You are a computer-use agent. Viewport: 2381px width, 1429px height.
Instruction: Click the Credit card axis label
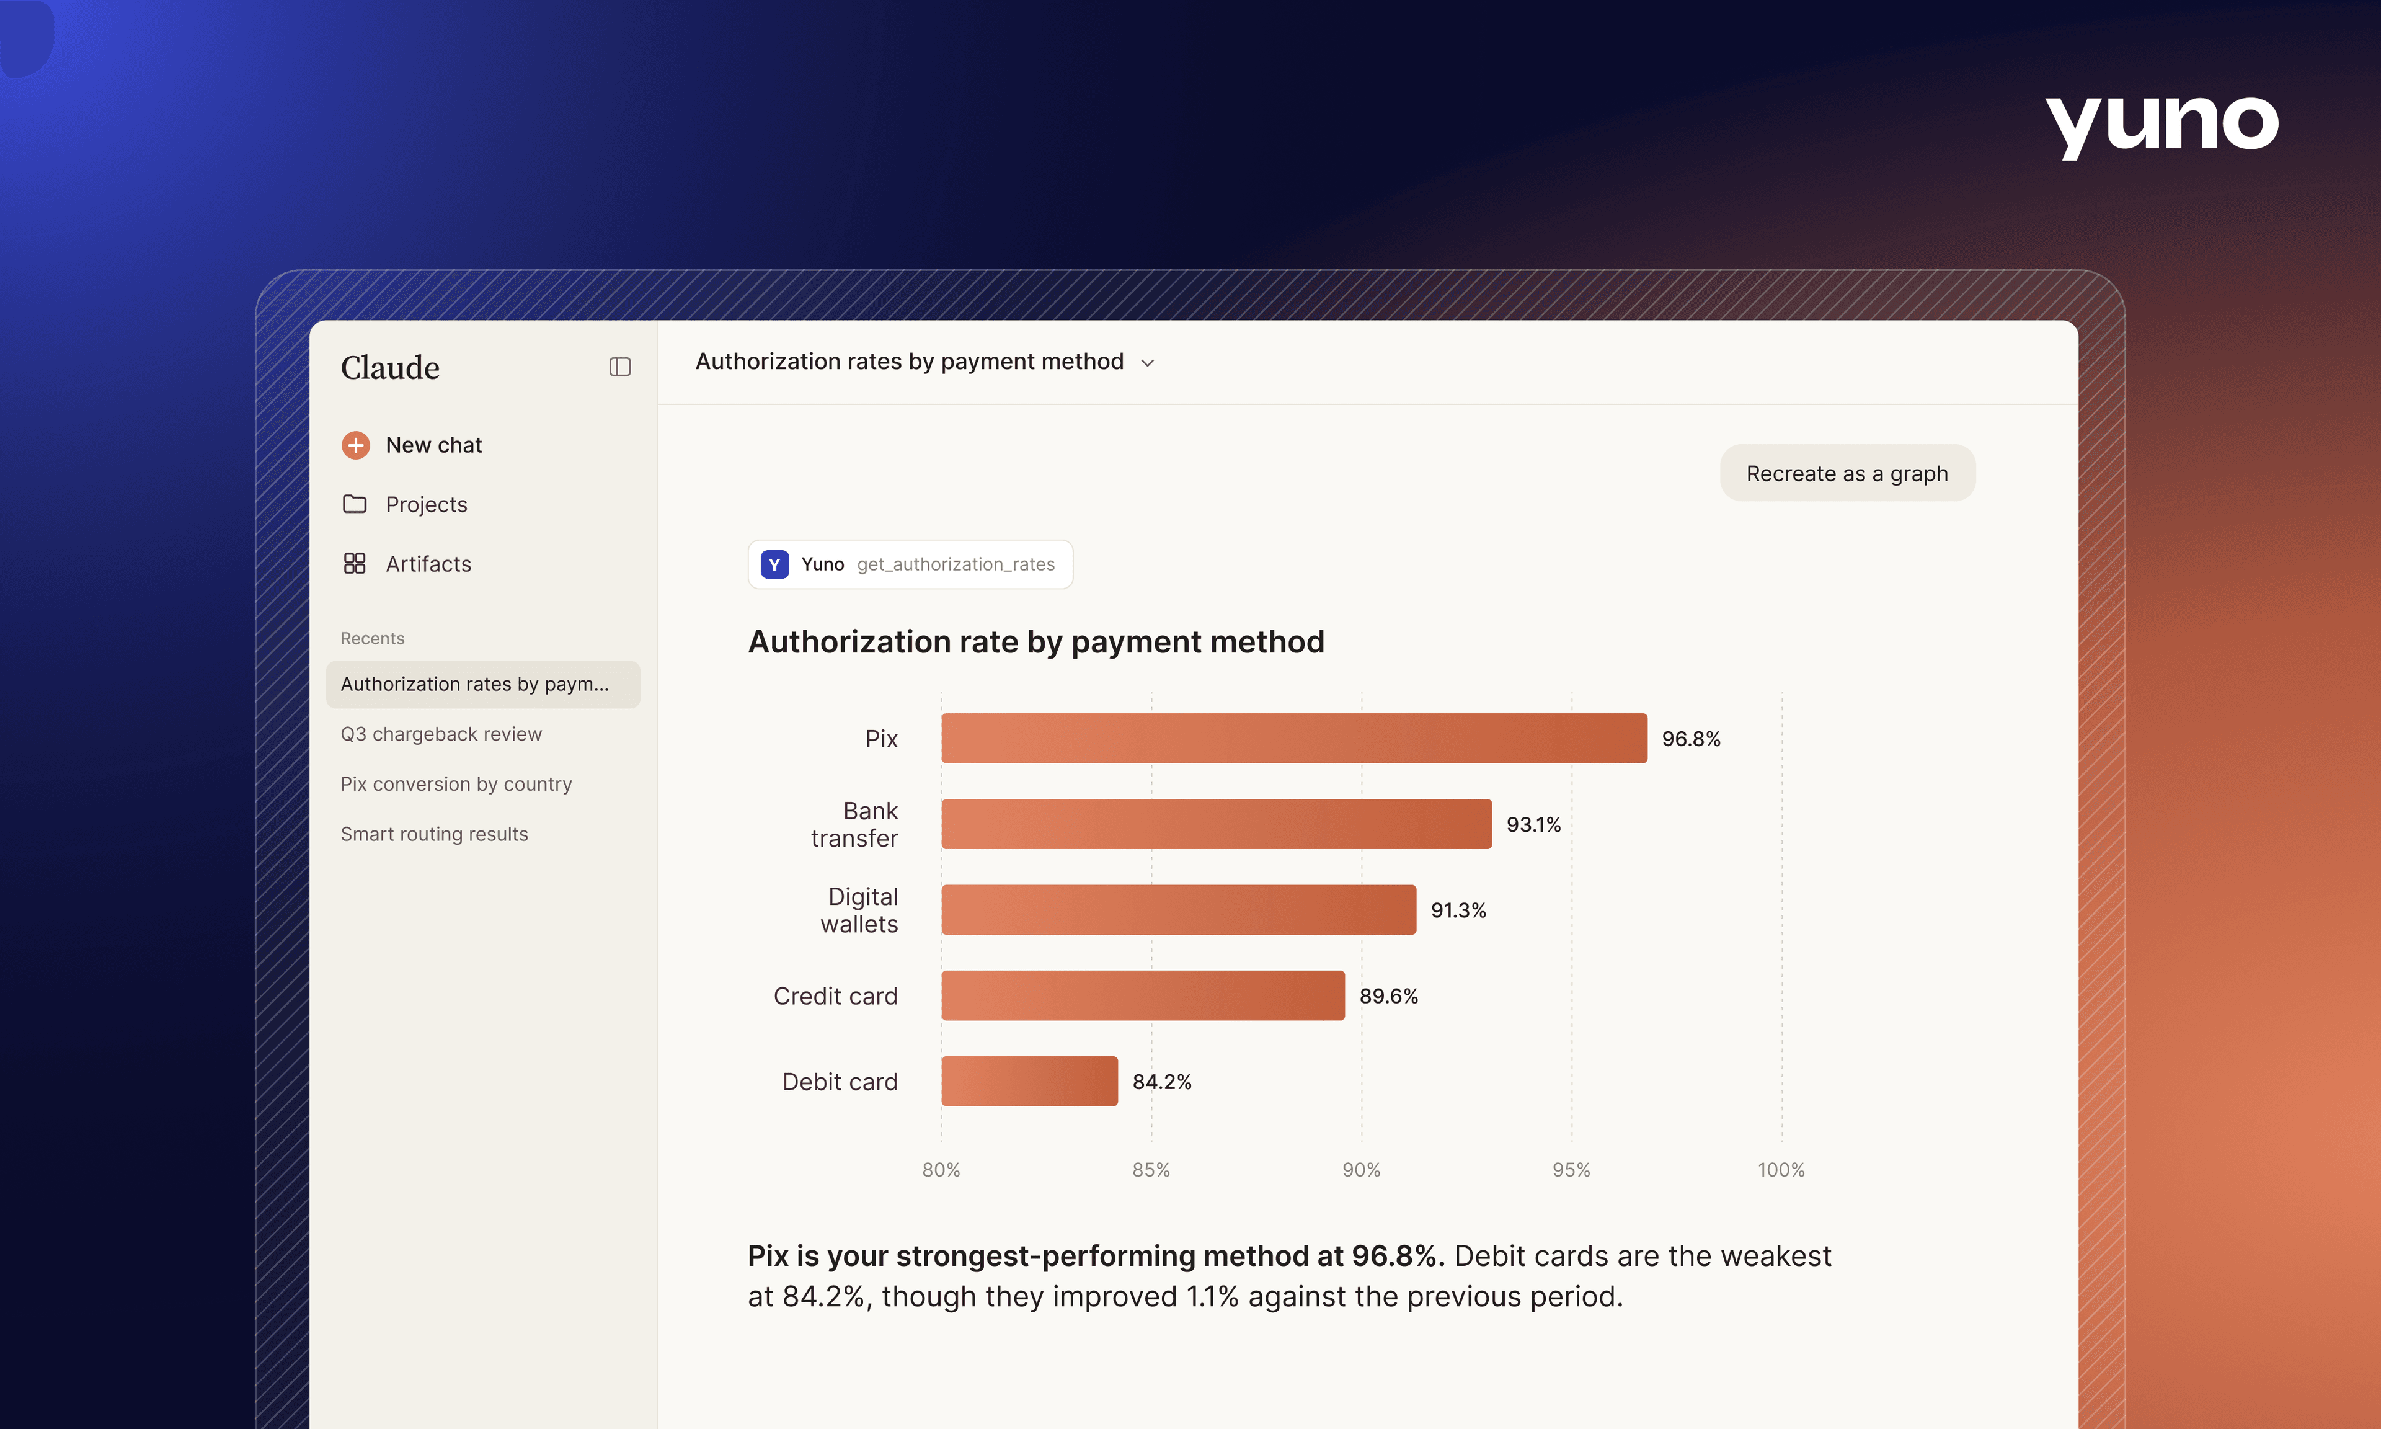835,995
